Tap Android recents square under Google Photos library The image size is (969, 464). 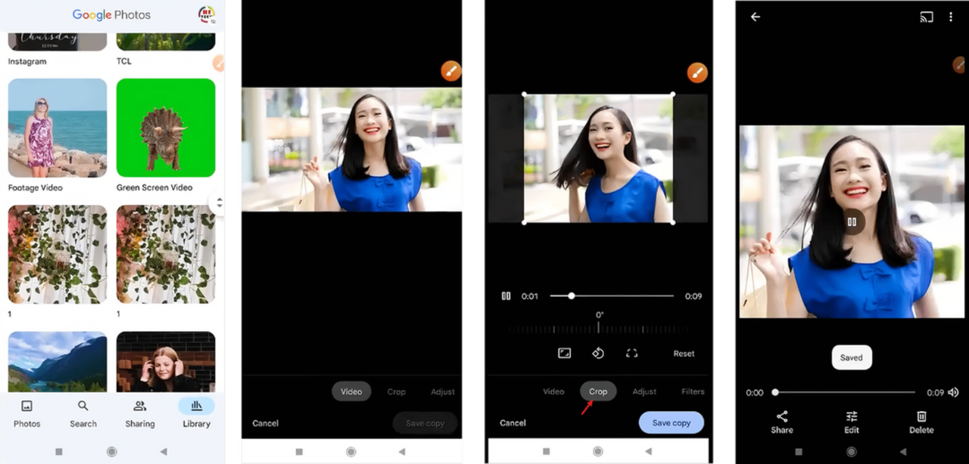coord(59,451)
